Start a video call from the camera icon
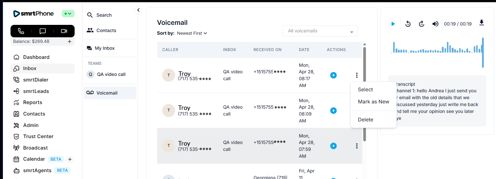 [x=64, y=31]
